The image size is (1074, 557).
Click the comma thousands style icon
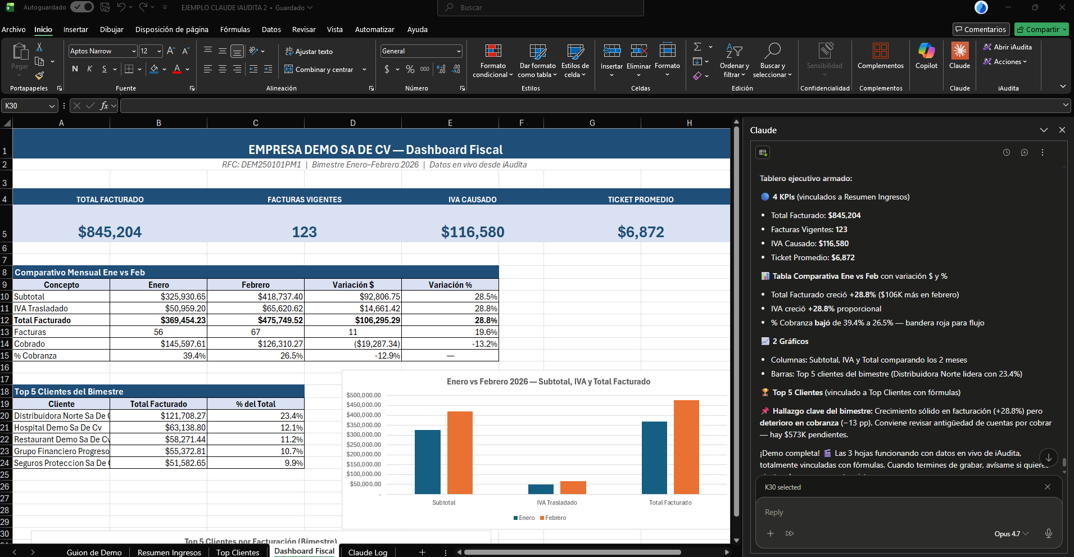(425, 69)
